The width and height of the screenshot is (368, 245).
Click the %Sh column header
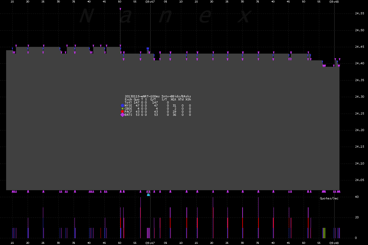tap(188, 99)
